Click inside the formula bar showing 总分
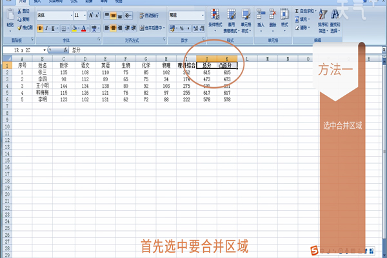This screenshot has width=387, height=258. [x=225, y=50]
